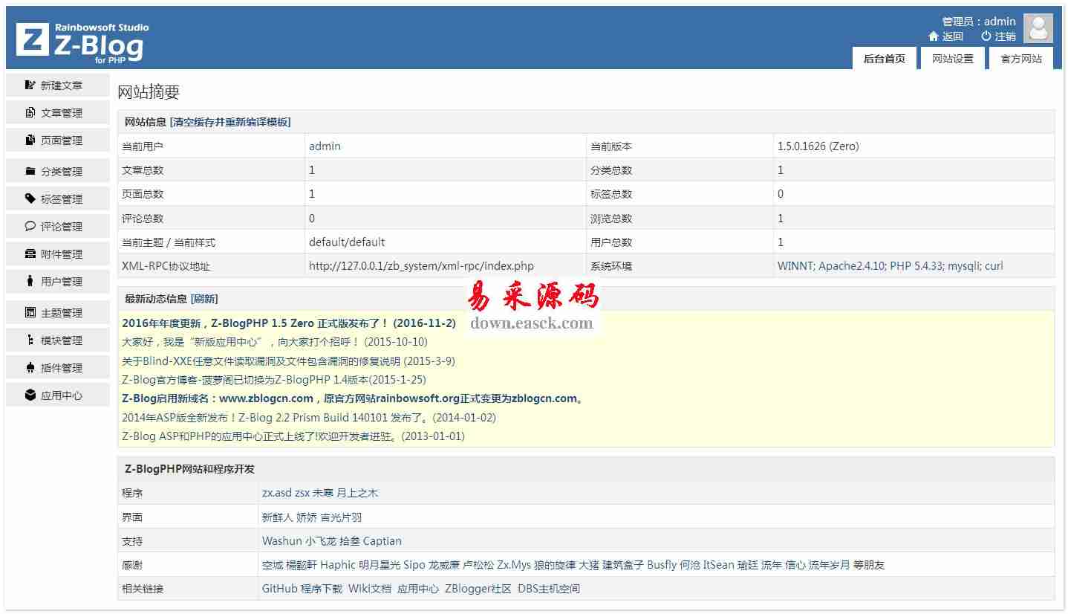
Task: Select 用户管理 in the sidebar
Action: click(57, 282)
